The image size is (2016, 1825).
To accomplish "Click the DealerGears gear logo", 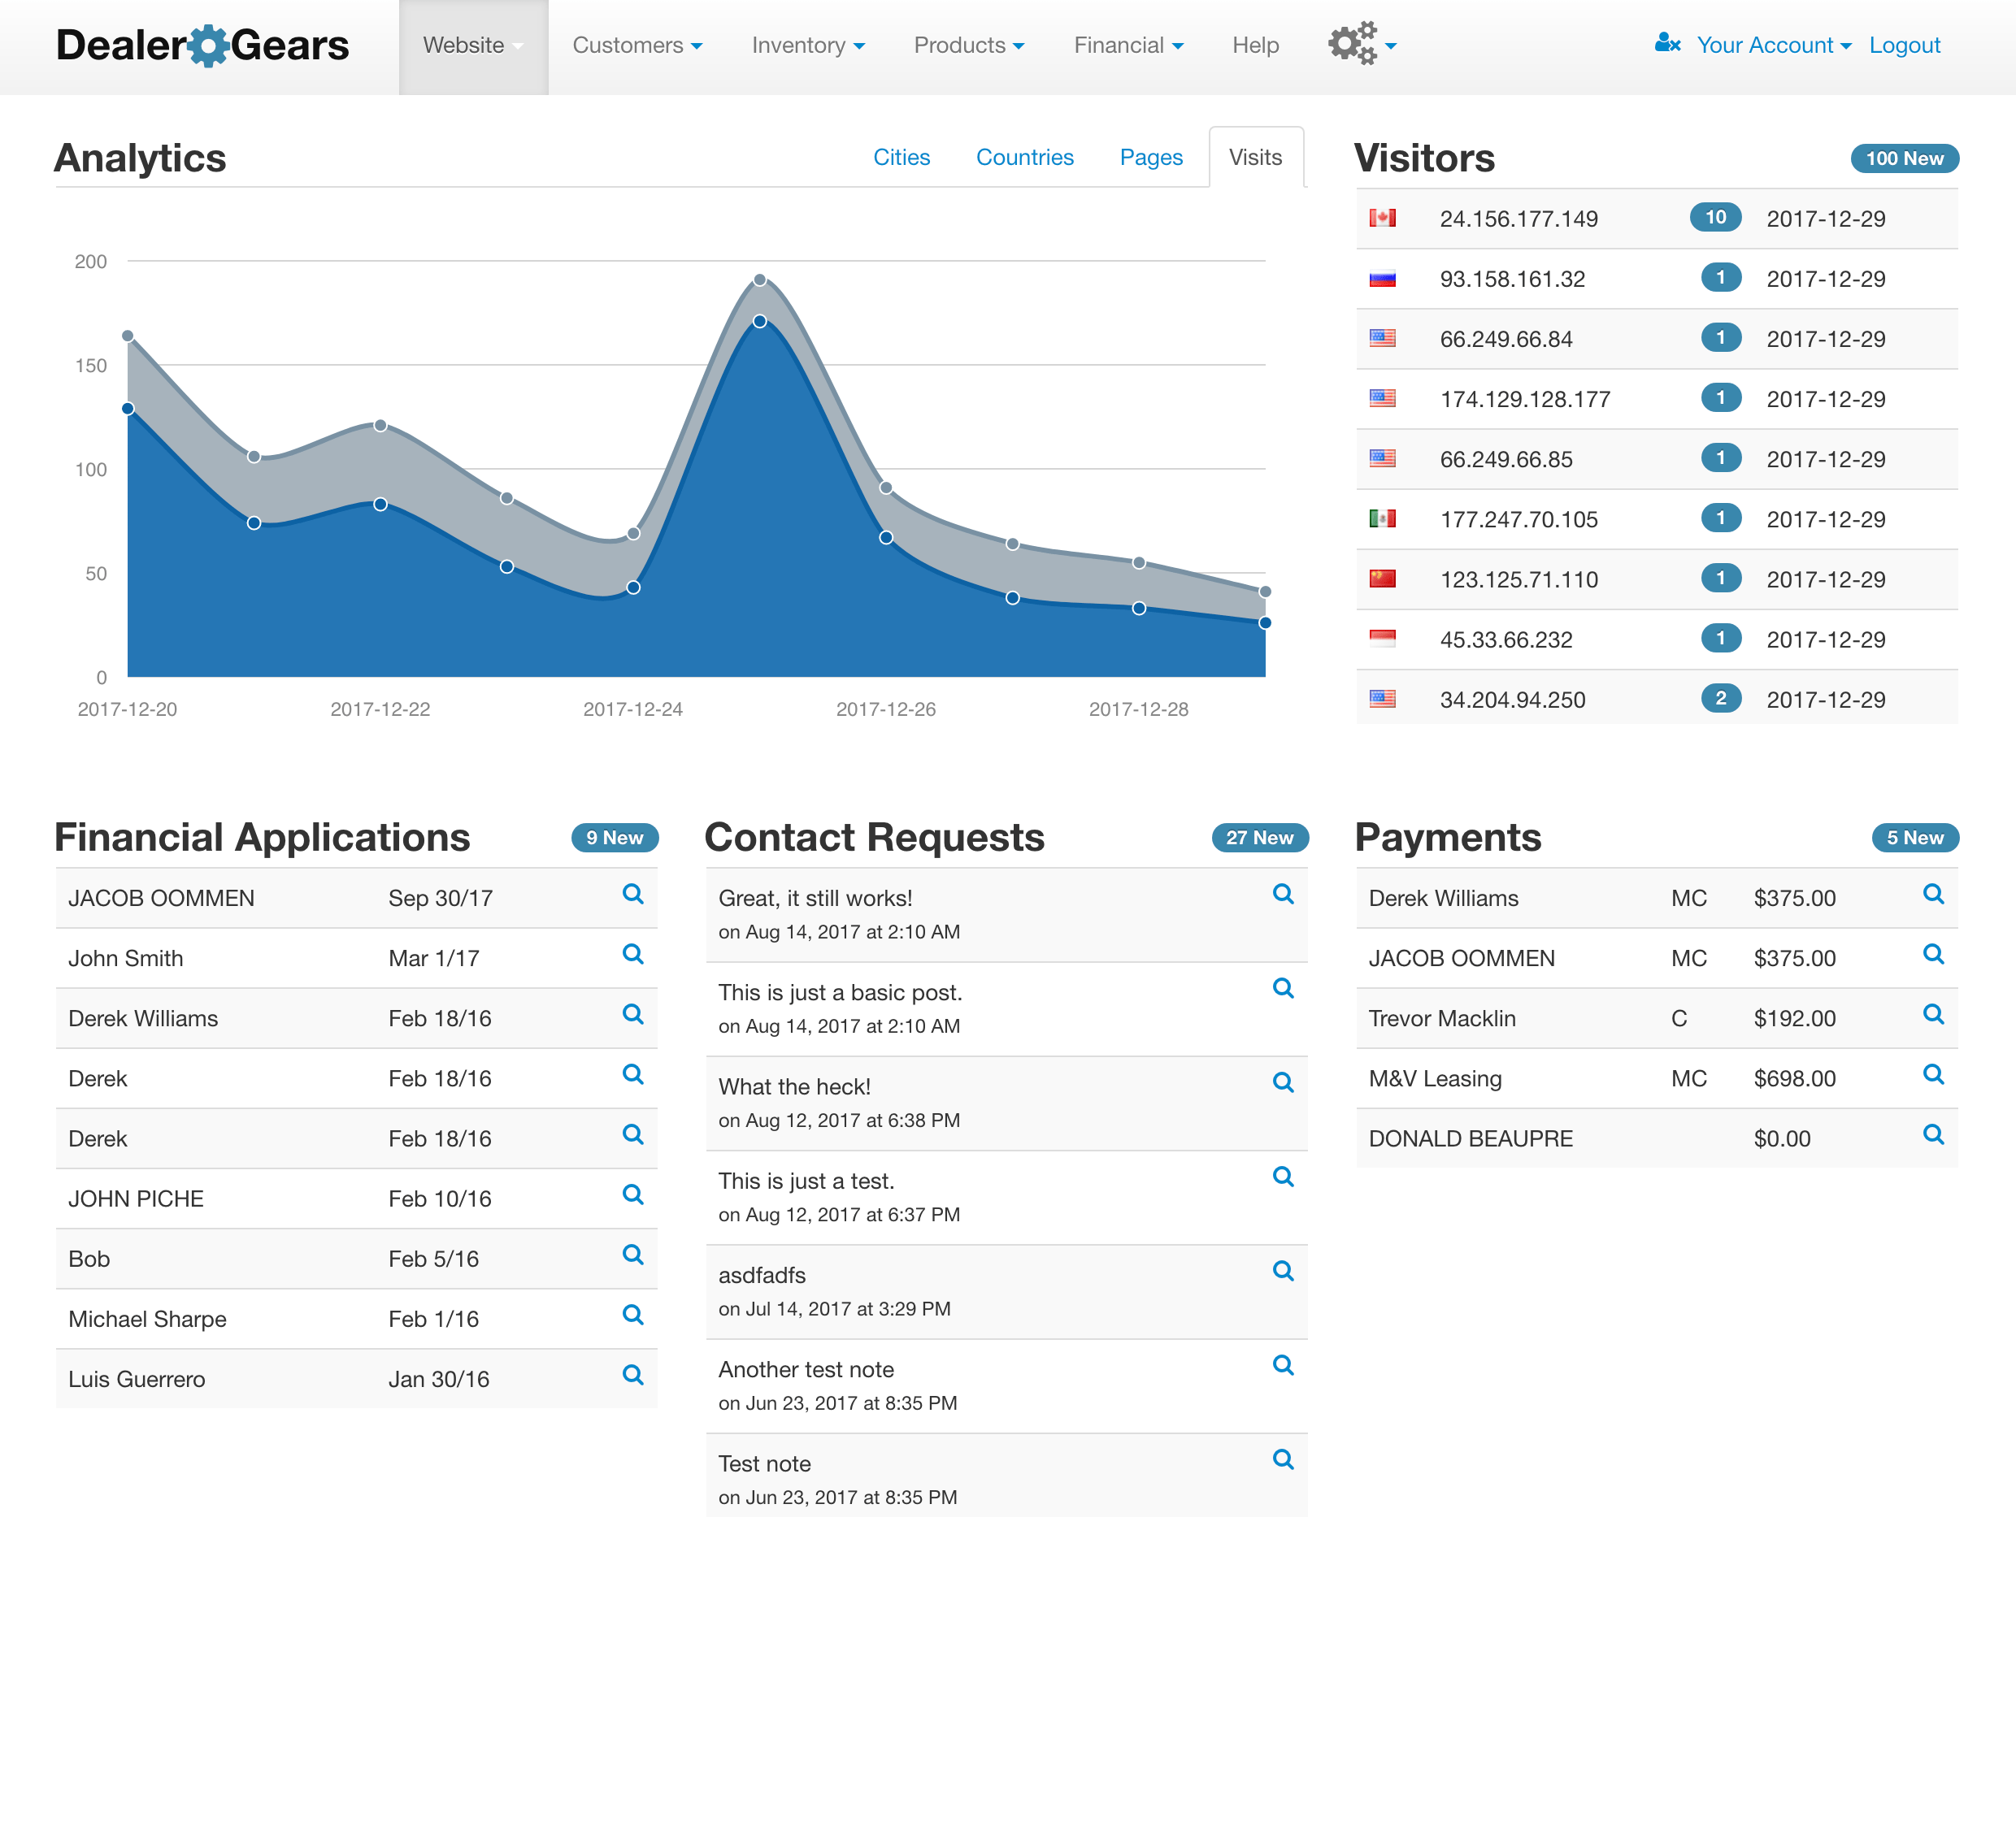I will coord(207,44).
